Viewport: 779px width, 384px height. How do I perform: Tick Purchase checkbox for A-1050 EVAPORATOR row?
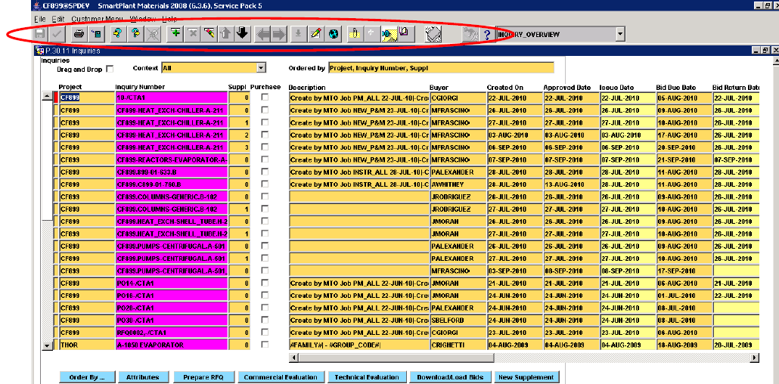tap(265, 344)
